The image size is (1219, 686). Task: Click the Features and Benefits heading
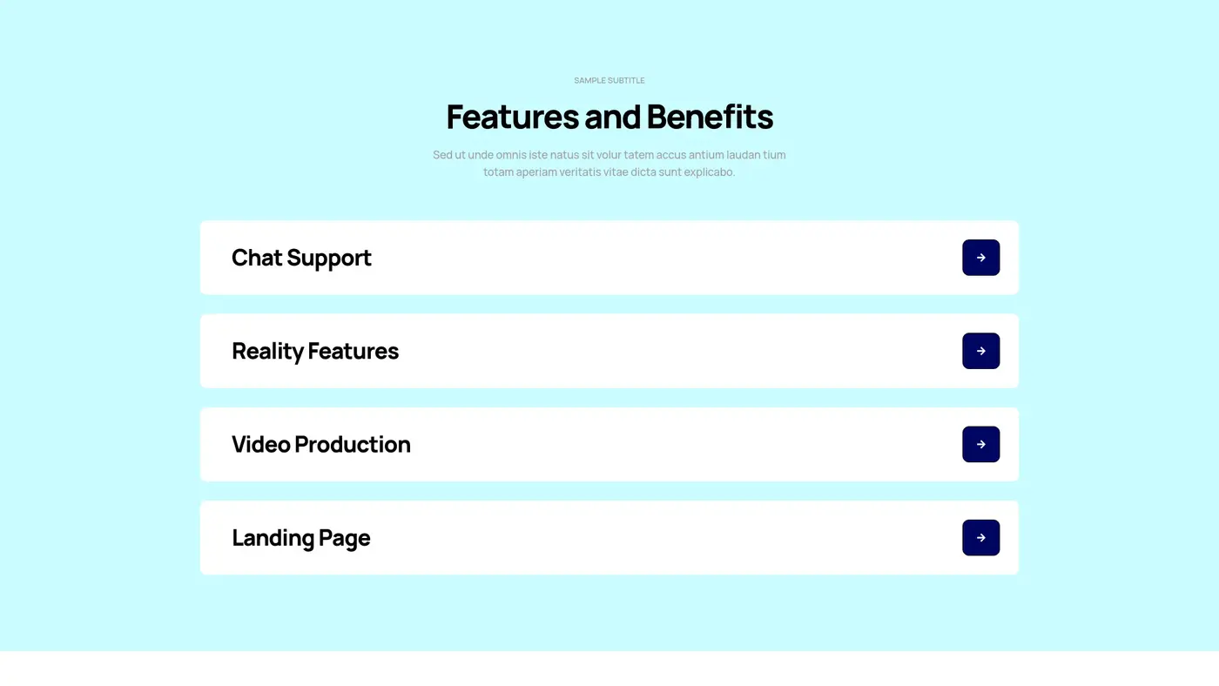click(x=609, y=117)
